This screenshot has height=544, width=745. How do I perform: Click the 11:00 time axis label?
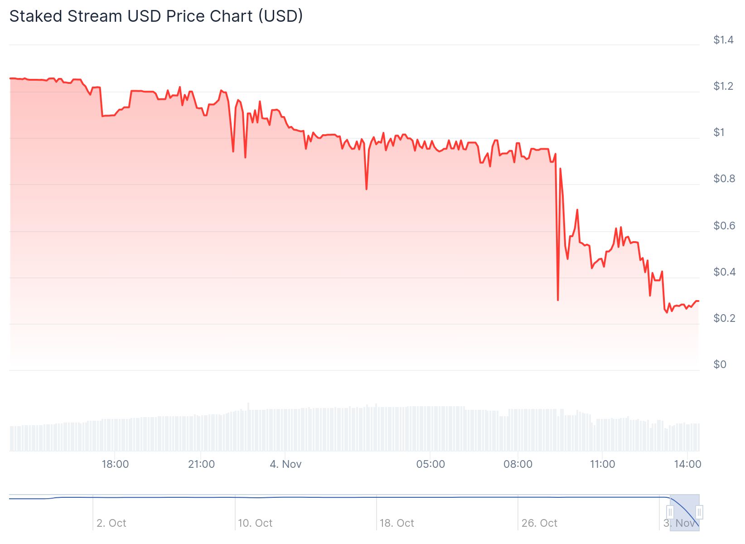point(602,464)
